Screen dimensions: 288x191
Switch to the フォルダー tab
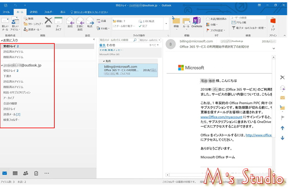(49, 12)
